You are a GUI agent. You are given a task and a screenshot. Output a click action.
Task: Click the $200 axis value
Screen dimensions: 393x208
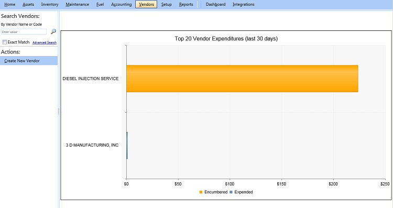pos(333,184)
